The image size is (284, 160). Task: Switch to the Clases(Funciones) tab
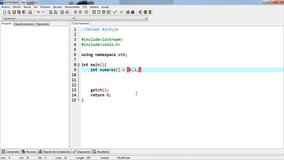point(24,24)
